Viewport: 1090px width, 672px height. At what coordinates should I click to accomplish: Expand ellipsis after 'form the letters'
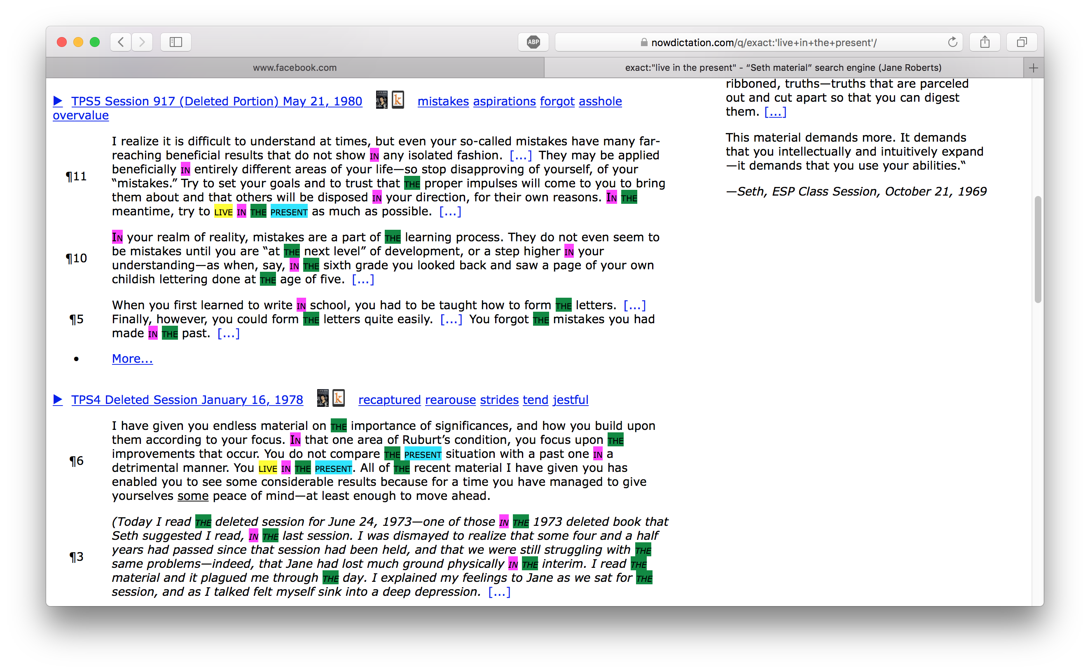(634, 306)
